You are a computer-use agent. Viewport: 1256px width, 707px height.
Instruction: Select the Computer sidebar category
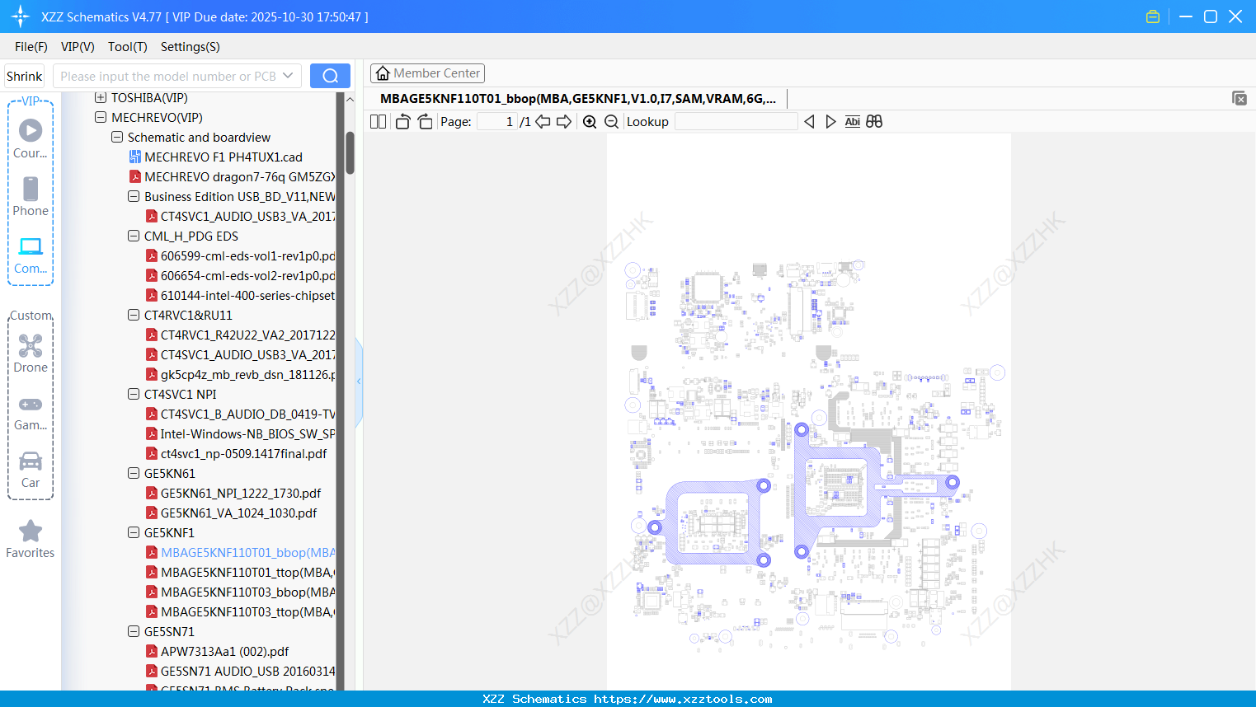(31, 255)
